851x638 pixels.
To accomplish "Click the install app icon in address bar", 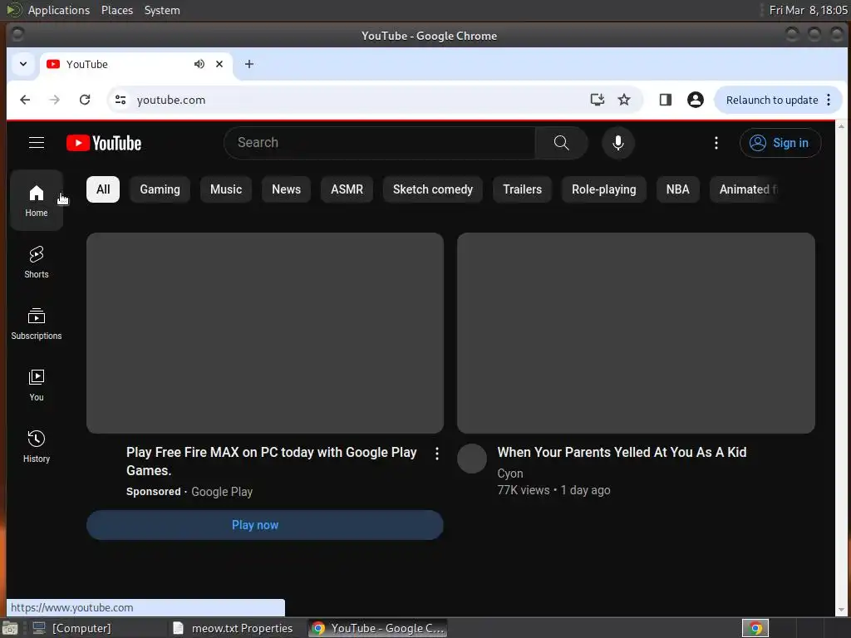I will [x=597, y=100].
